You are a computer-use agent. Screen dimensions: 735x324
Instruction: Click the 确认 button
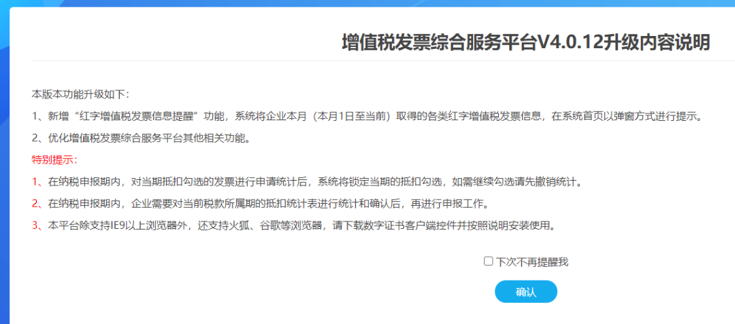[x=526, y=292]
